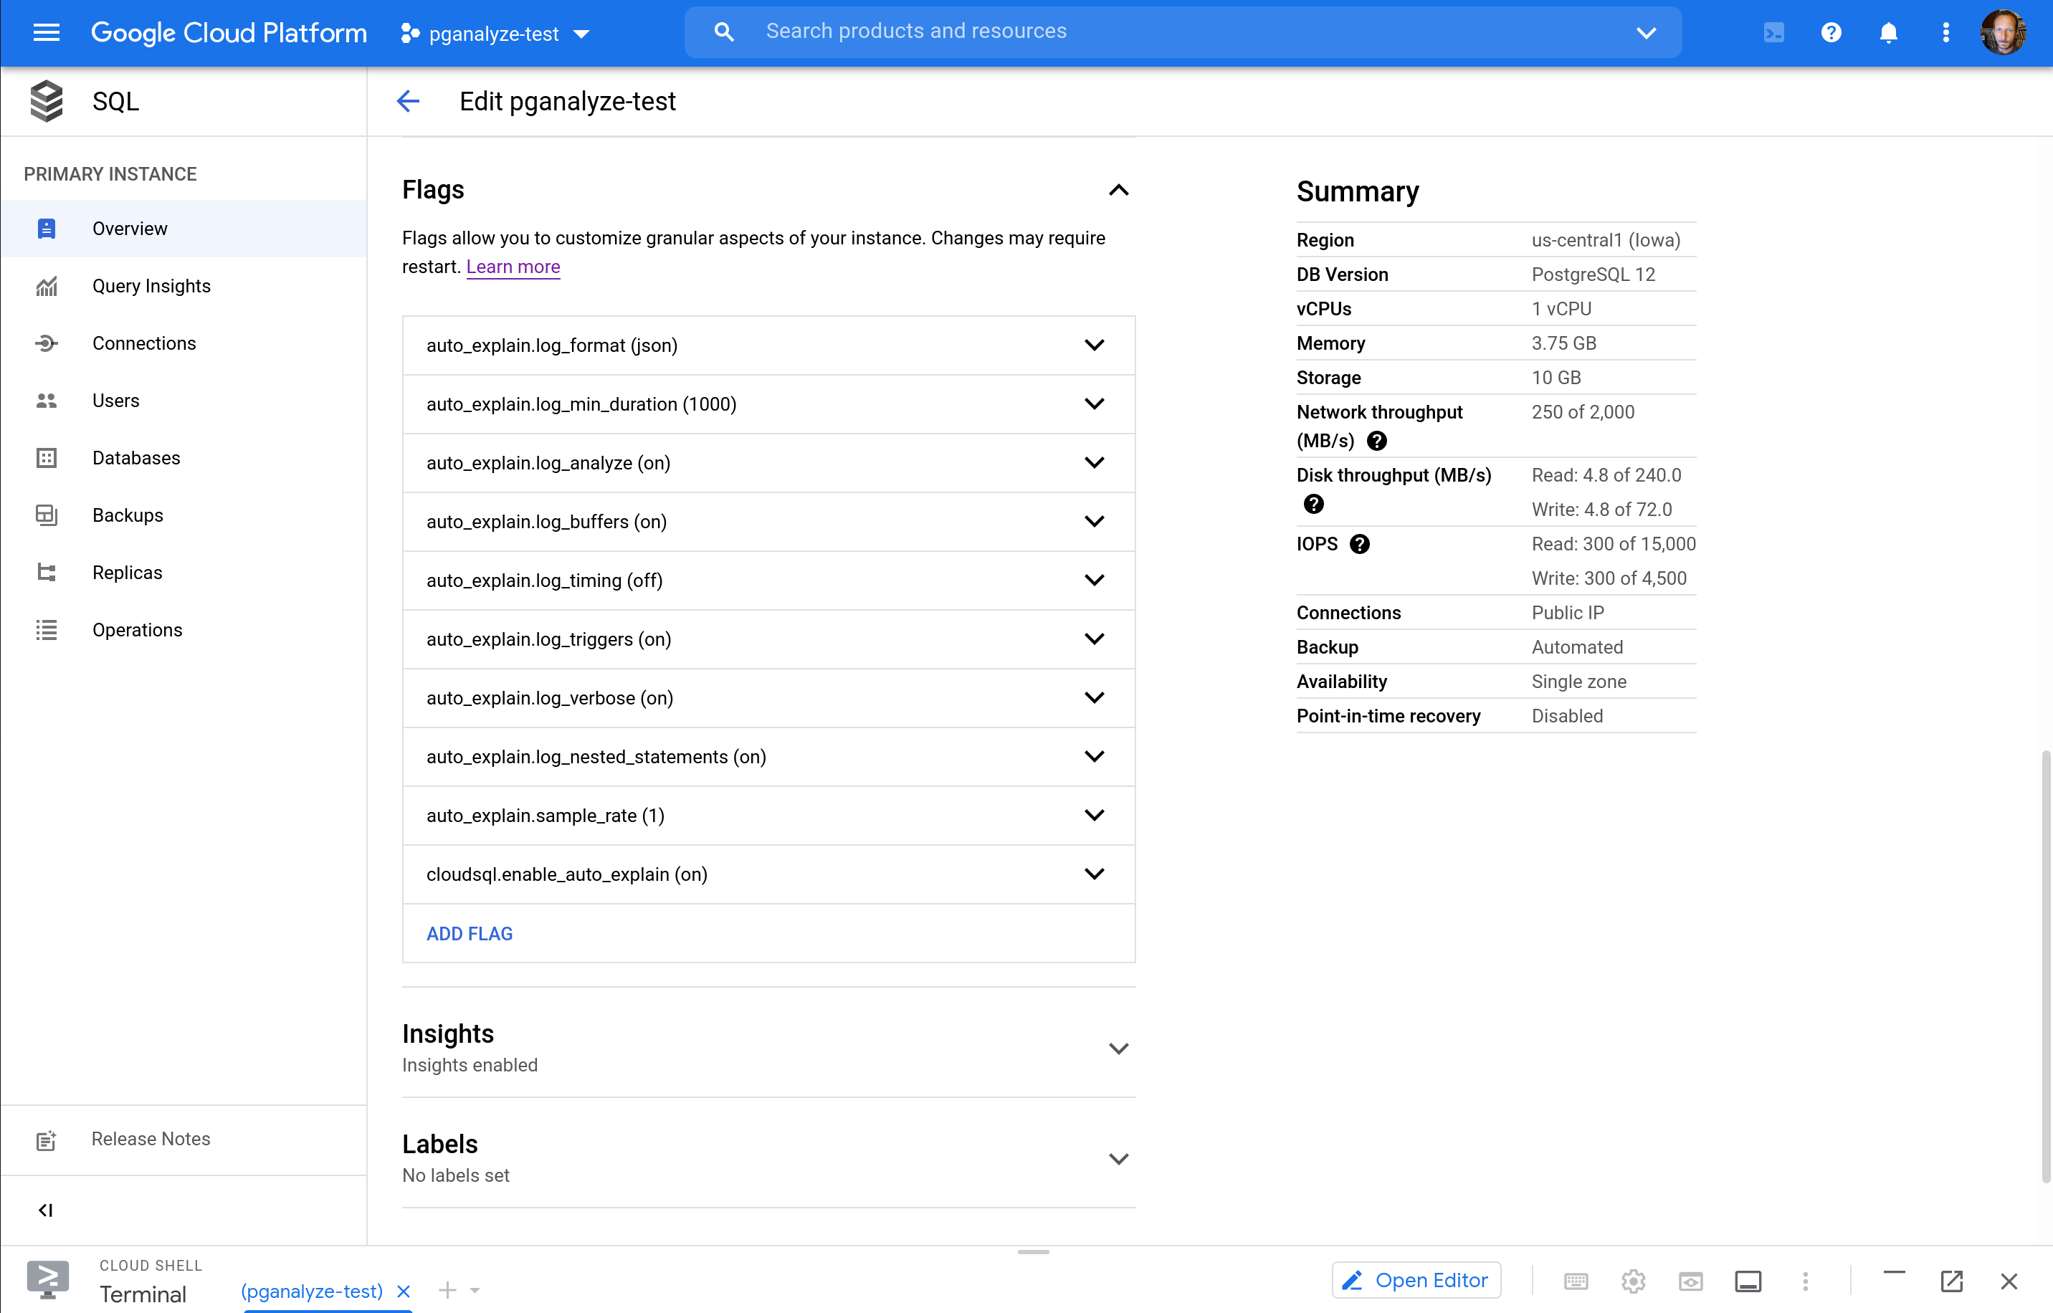Open the new Cloud Shell tab dropdown arrow
Screen dimensions: 2053x1313
pos(475,1291)
